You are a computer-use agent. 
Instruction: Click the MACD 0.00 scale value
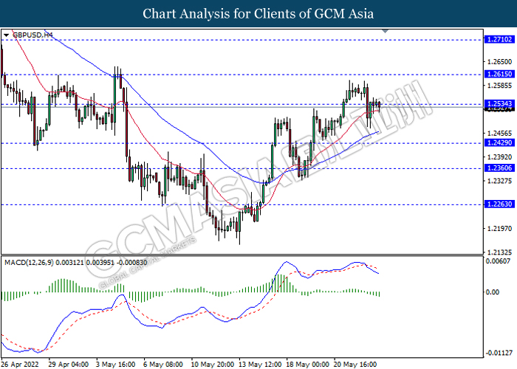coord(493,292)
